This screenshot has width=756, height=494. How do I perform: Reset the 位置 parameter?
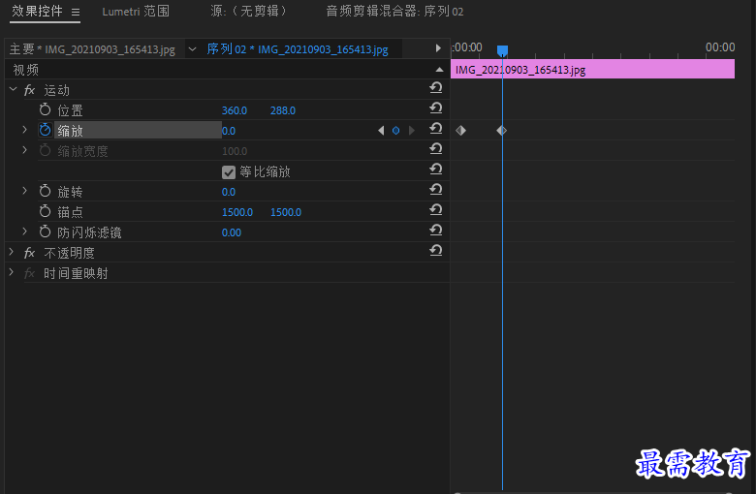click(436, 108)
